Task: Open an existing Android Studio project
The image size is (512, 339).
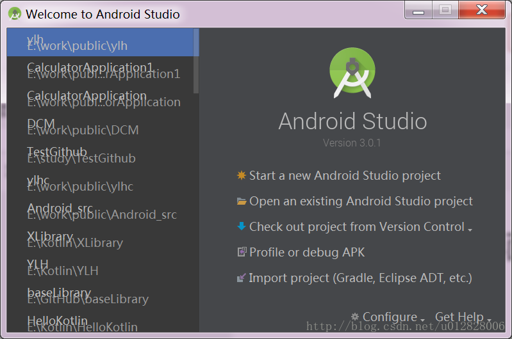Action: pyautogui.click(x=361, y=201)
